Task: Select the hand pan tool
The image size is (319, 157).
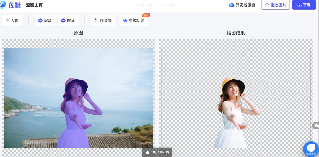Action: 147,152
